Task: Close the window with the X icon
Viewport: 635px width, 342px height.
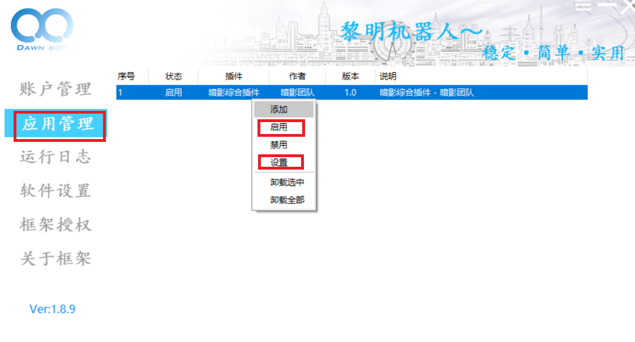Action: pos(628,6)
